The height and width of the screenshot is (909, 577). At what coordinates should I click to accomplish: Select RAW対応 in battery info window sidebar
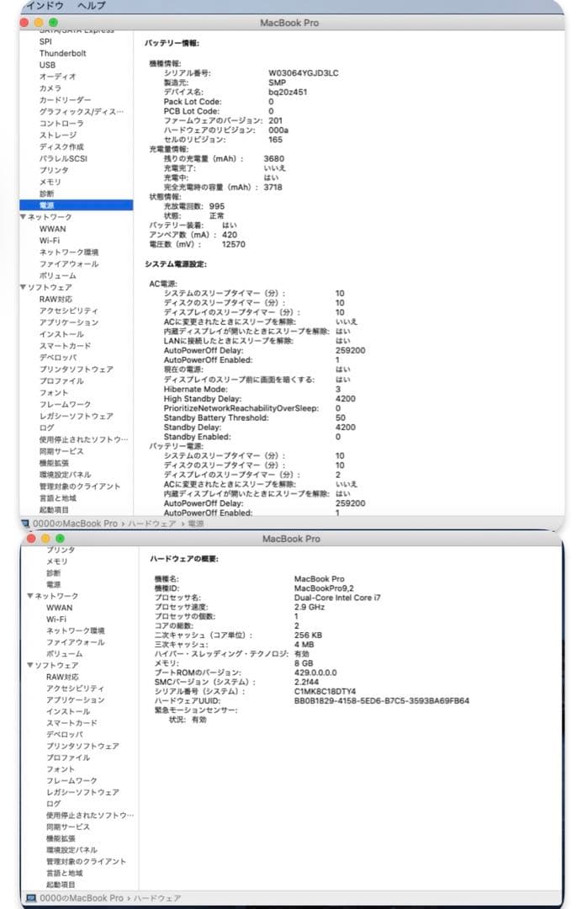point(56,299)
